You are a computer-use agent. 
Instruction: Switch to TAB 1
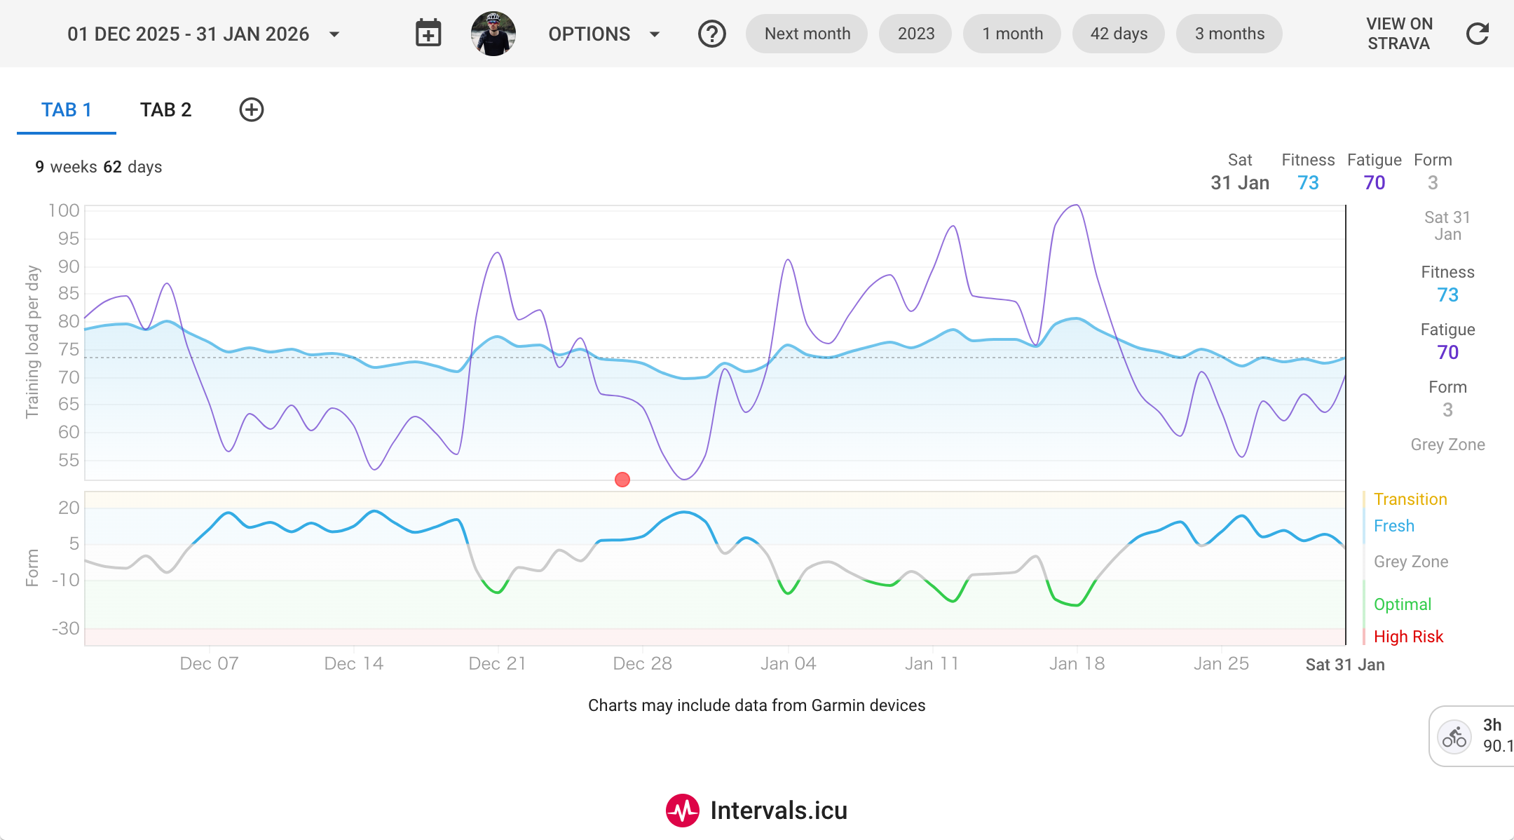(x=67, y=110)
